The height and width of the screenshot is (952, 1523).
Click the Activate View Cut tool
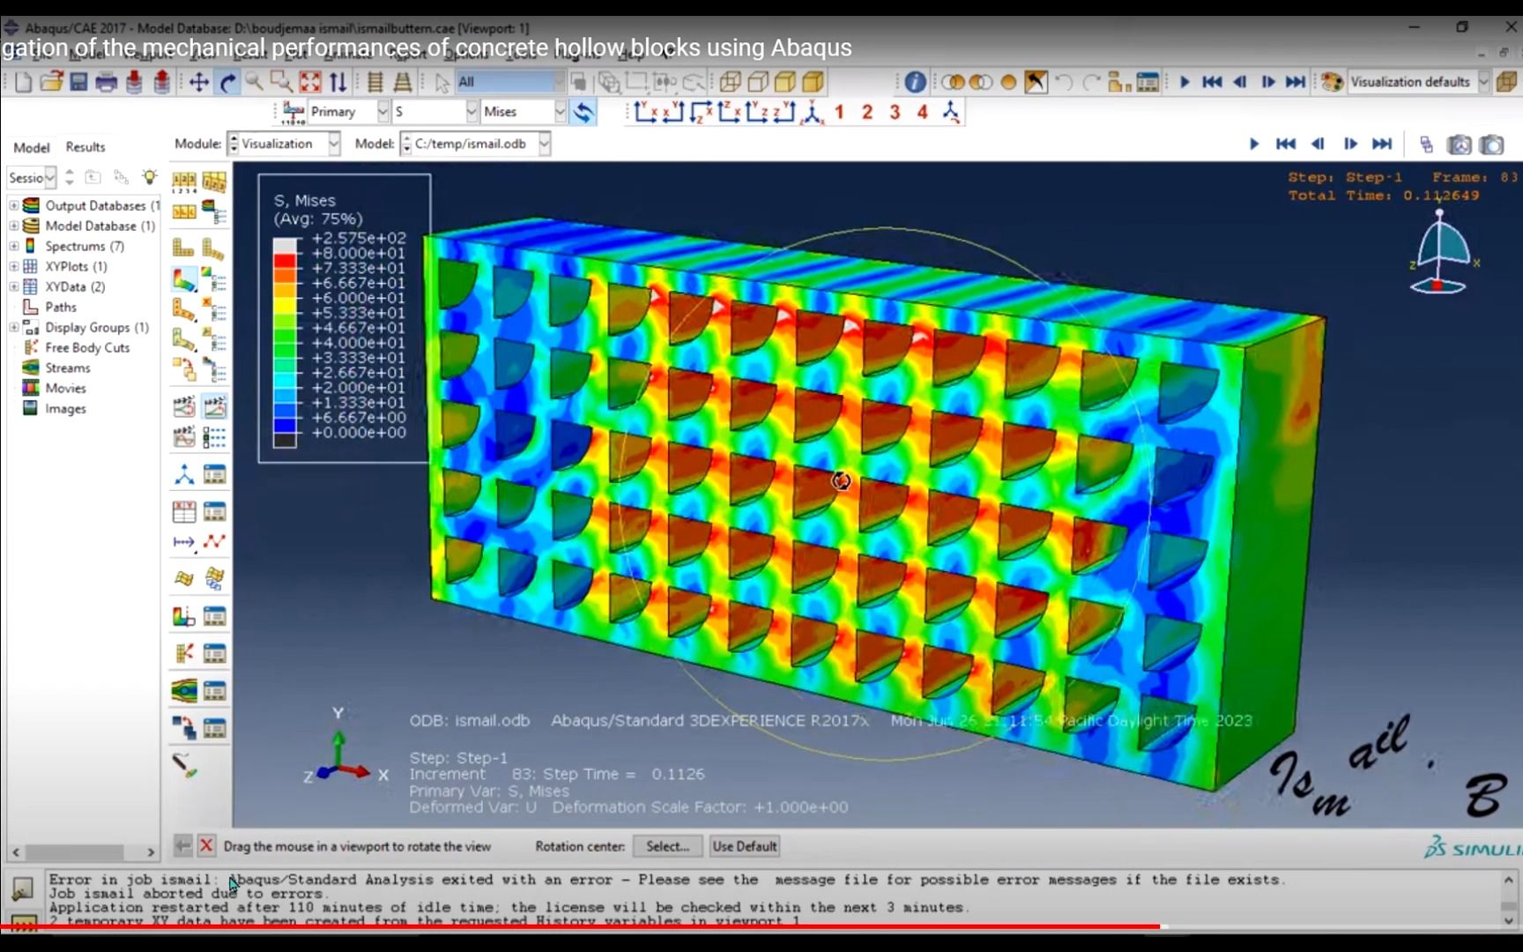tap(184, 616)
